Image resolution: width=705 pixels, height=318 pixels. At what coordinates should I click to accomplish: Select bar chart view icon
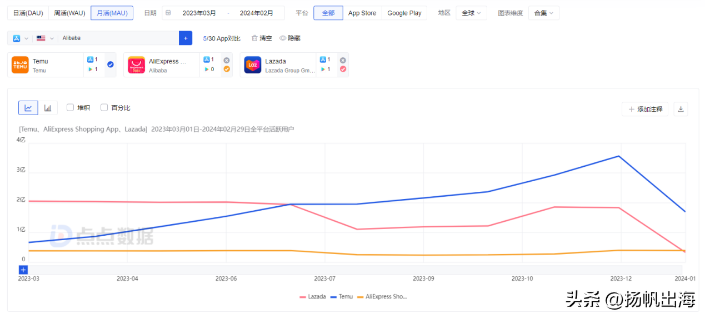tap(48, 108)
